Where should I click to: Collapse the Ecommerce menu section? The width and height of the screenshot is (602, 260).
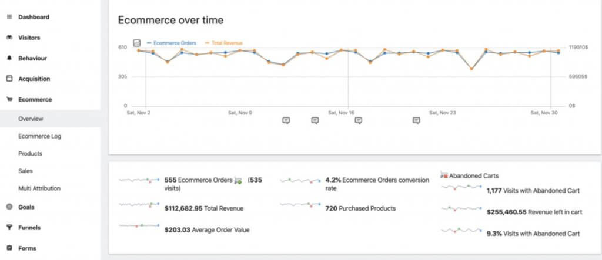[x=35, y=99]
